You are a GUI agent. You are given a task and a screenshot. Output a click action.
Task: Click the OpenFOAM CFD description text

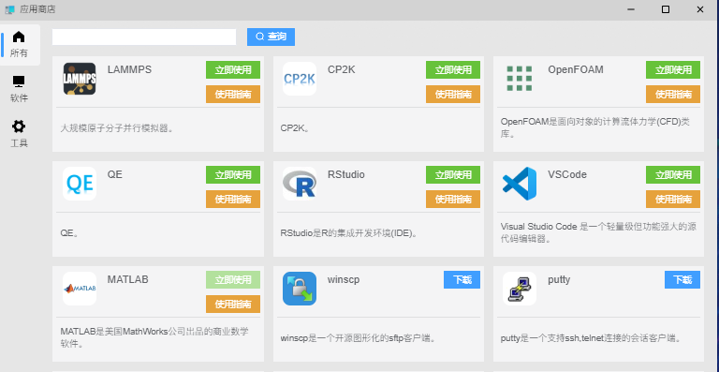pyautogui.click(x=595, y=128)
